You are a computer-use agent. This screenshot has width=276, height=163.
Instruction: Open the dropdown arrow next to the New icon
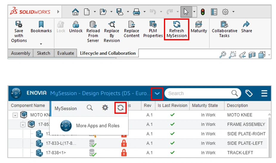pyautogui.click(x=95, y=12)
